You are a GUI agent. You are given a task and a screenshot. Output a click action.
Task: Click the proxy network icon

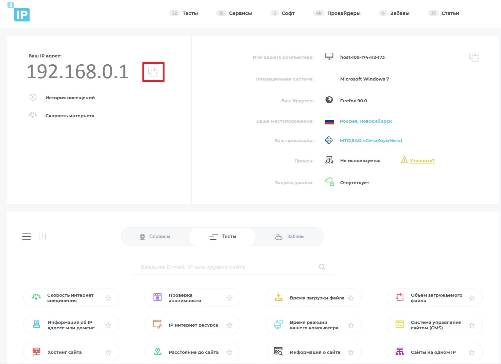(x=329, y=160)
